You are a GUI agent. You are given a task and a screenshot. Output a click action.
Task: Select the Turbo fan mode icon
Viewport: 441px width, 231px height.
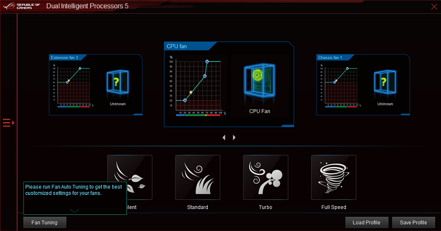tap(266, 177)
